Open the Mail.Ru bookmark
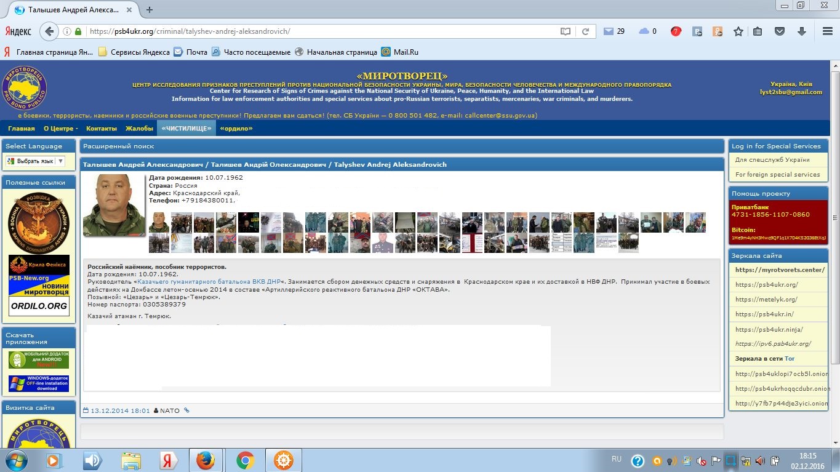This screenshot has width=840, height=472. click(x=400, y=52)
